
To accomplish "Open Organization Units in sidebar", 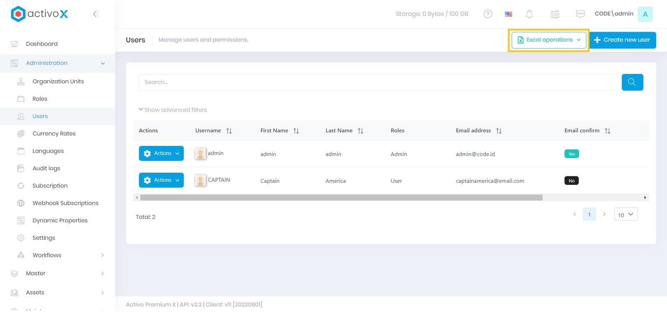I will pos(58,81).
